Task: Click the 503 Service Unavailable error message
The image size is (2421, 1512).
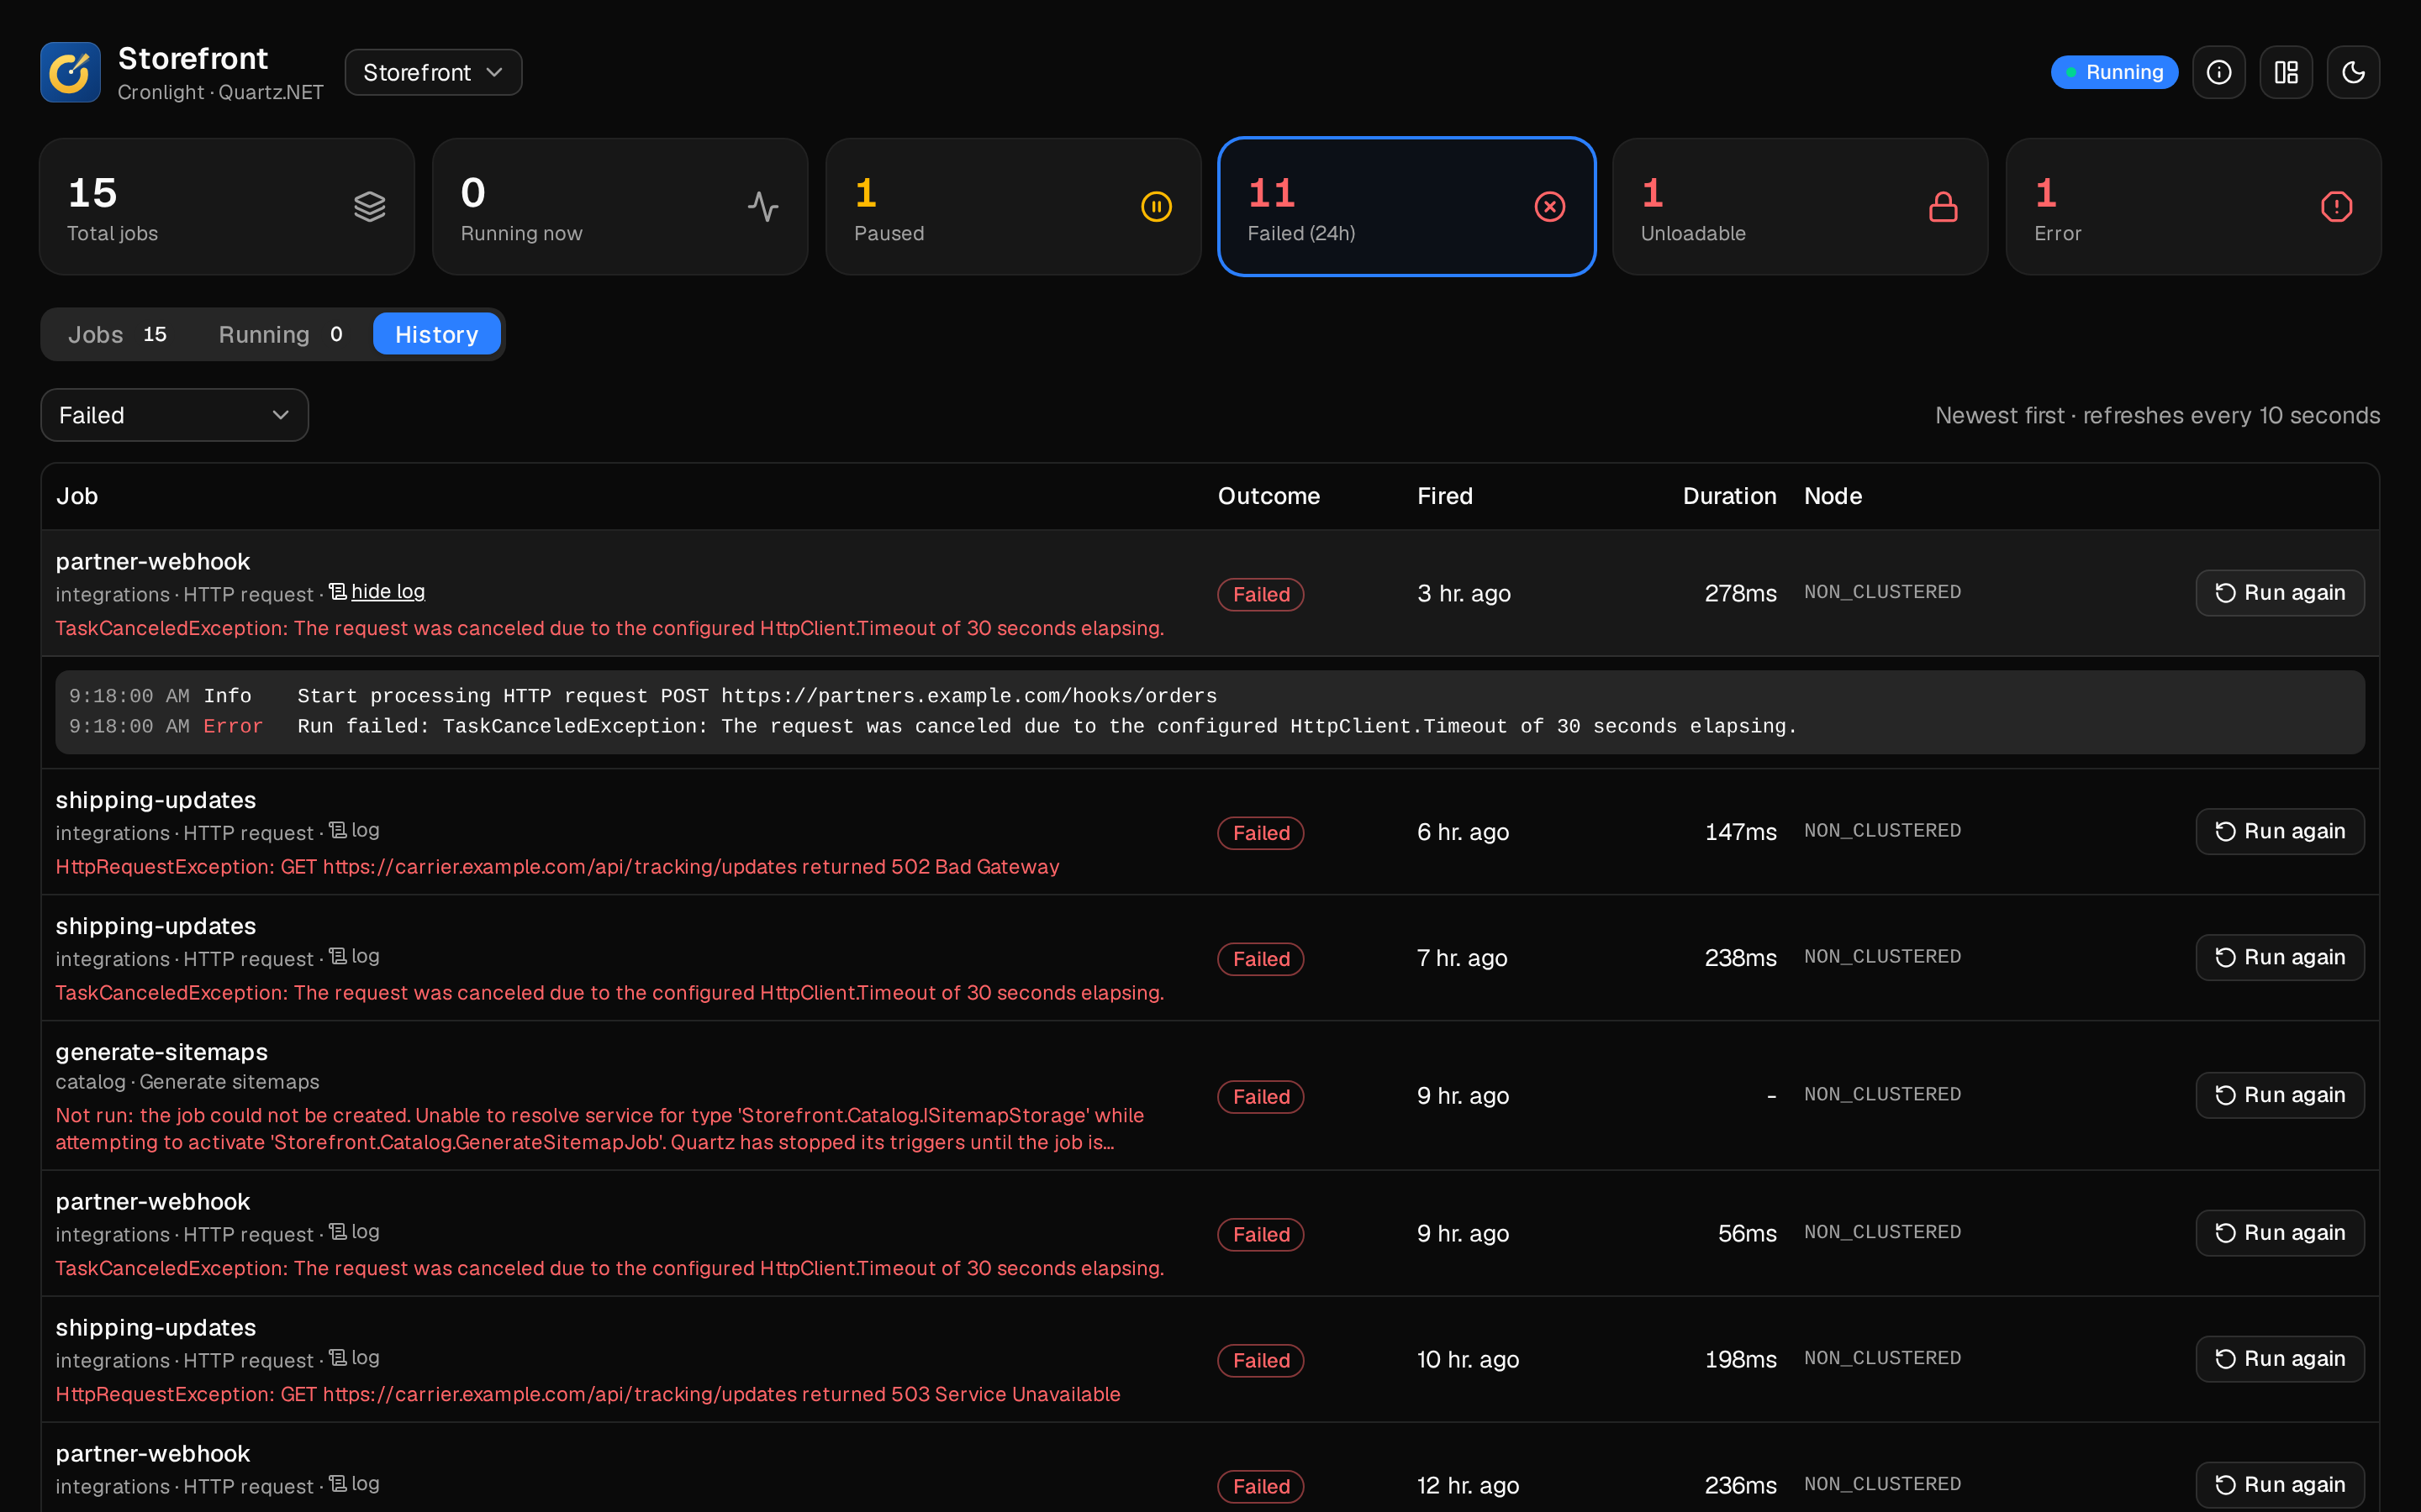Action: click(x=588, y=1394)
